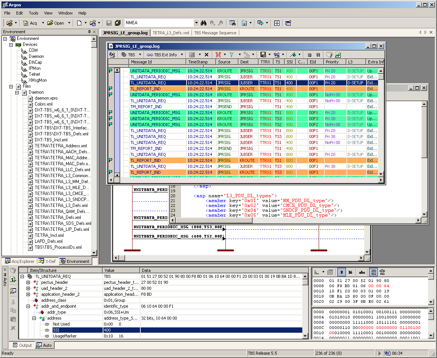Click the black X delete icon in log toolbar
The image size is (437, 358).
point(206,55)
